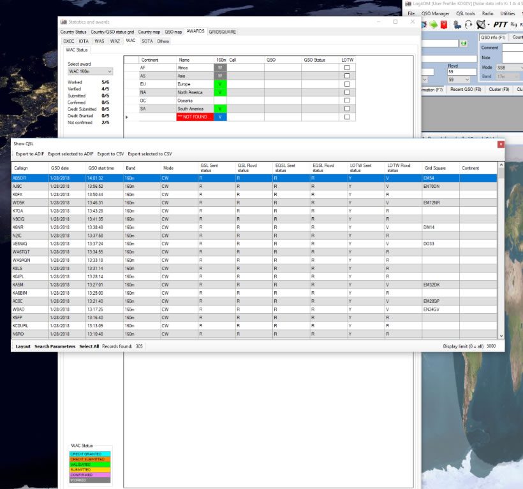Toggle the LOTW checkbox for Europe
This screenshot has height=489, width=523.
click(x=347, y=84)
